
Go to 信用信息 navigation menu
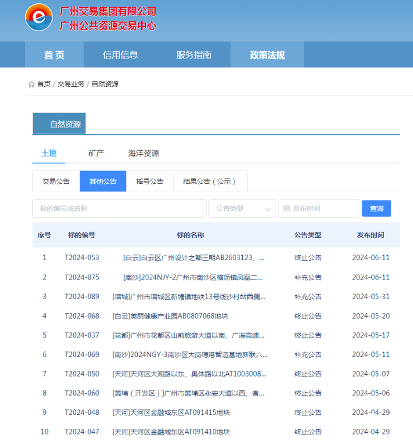pyautogui.click(x=121, y=55)
